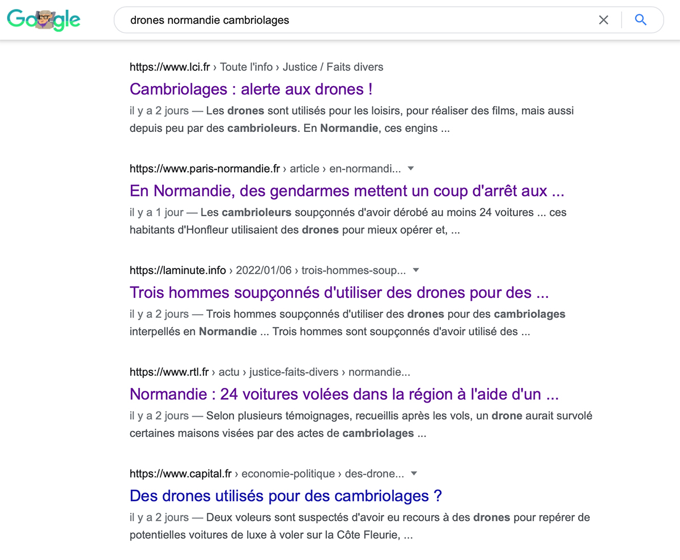
Task: Click the snippet mentioning "la Côte Fleurie"
Action: click(x=360, y=526)
